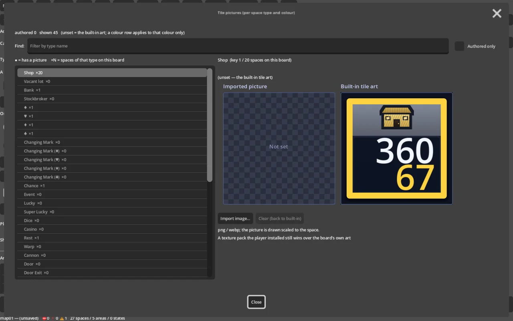Click the empty Imported picture preview
Image resolution: width=513 pixels, height=321 pixels.
[x=279, y=148]
